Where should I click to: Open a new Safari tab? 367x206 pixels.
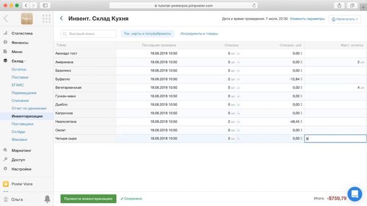coord(363,7)
